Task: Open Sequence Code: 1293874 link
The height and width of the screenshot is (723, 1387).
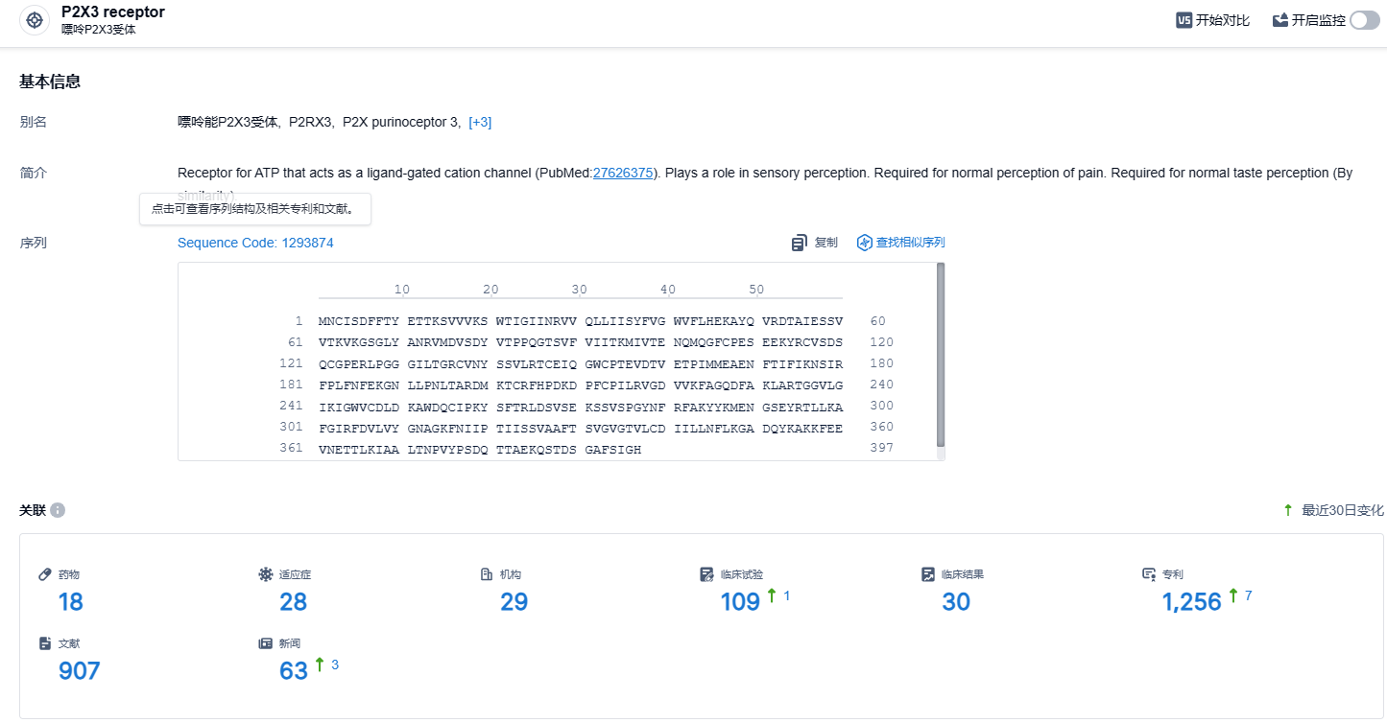Action: [x=255, y=243]
